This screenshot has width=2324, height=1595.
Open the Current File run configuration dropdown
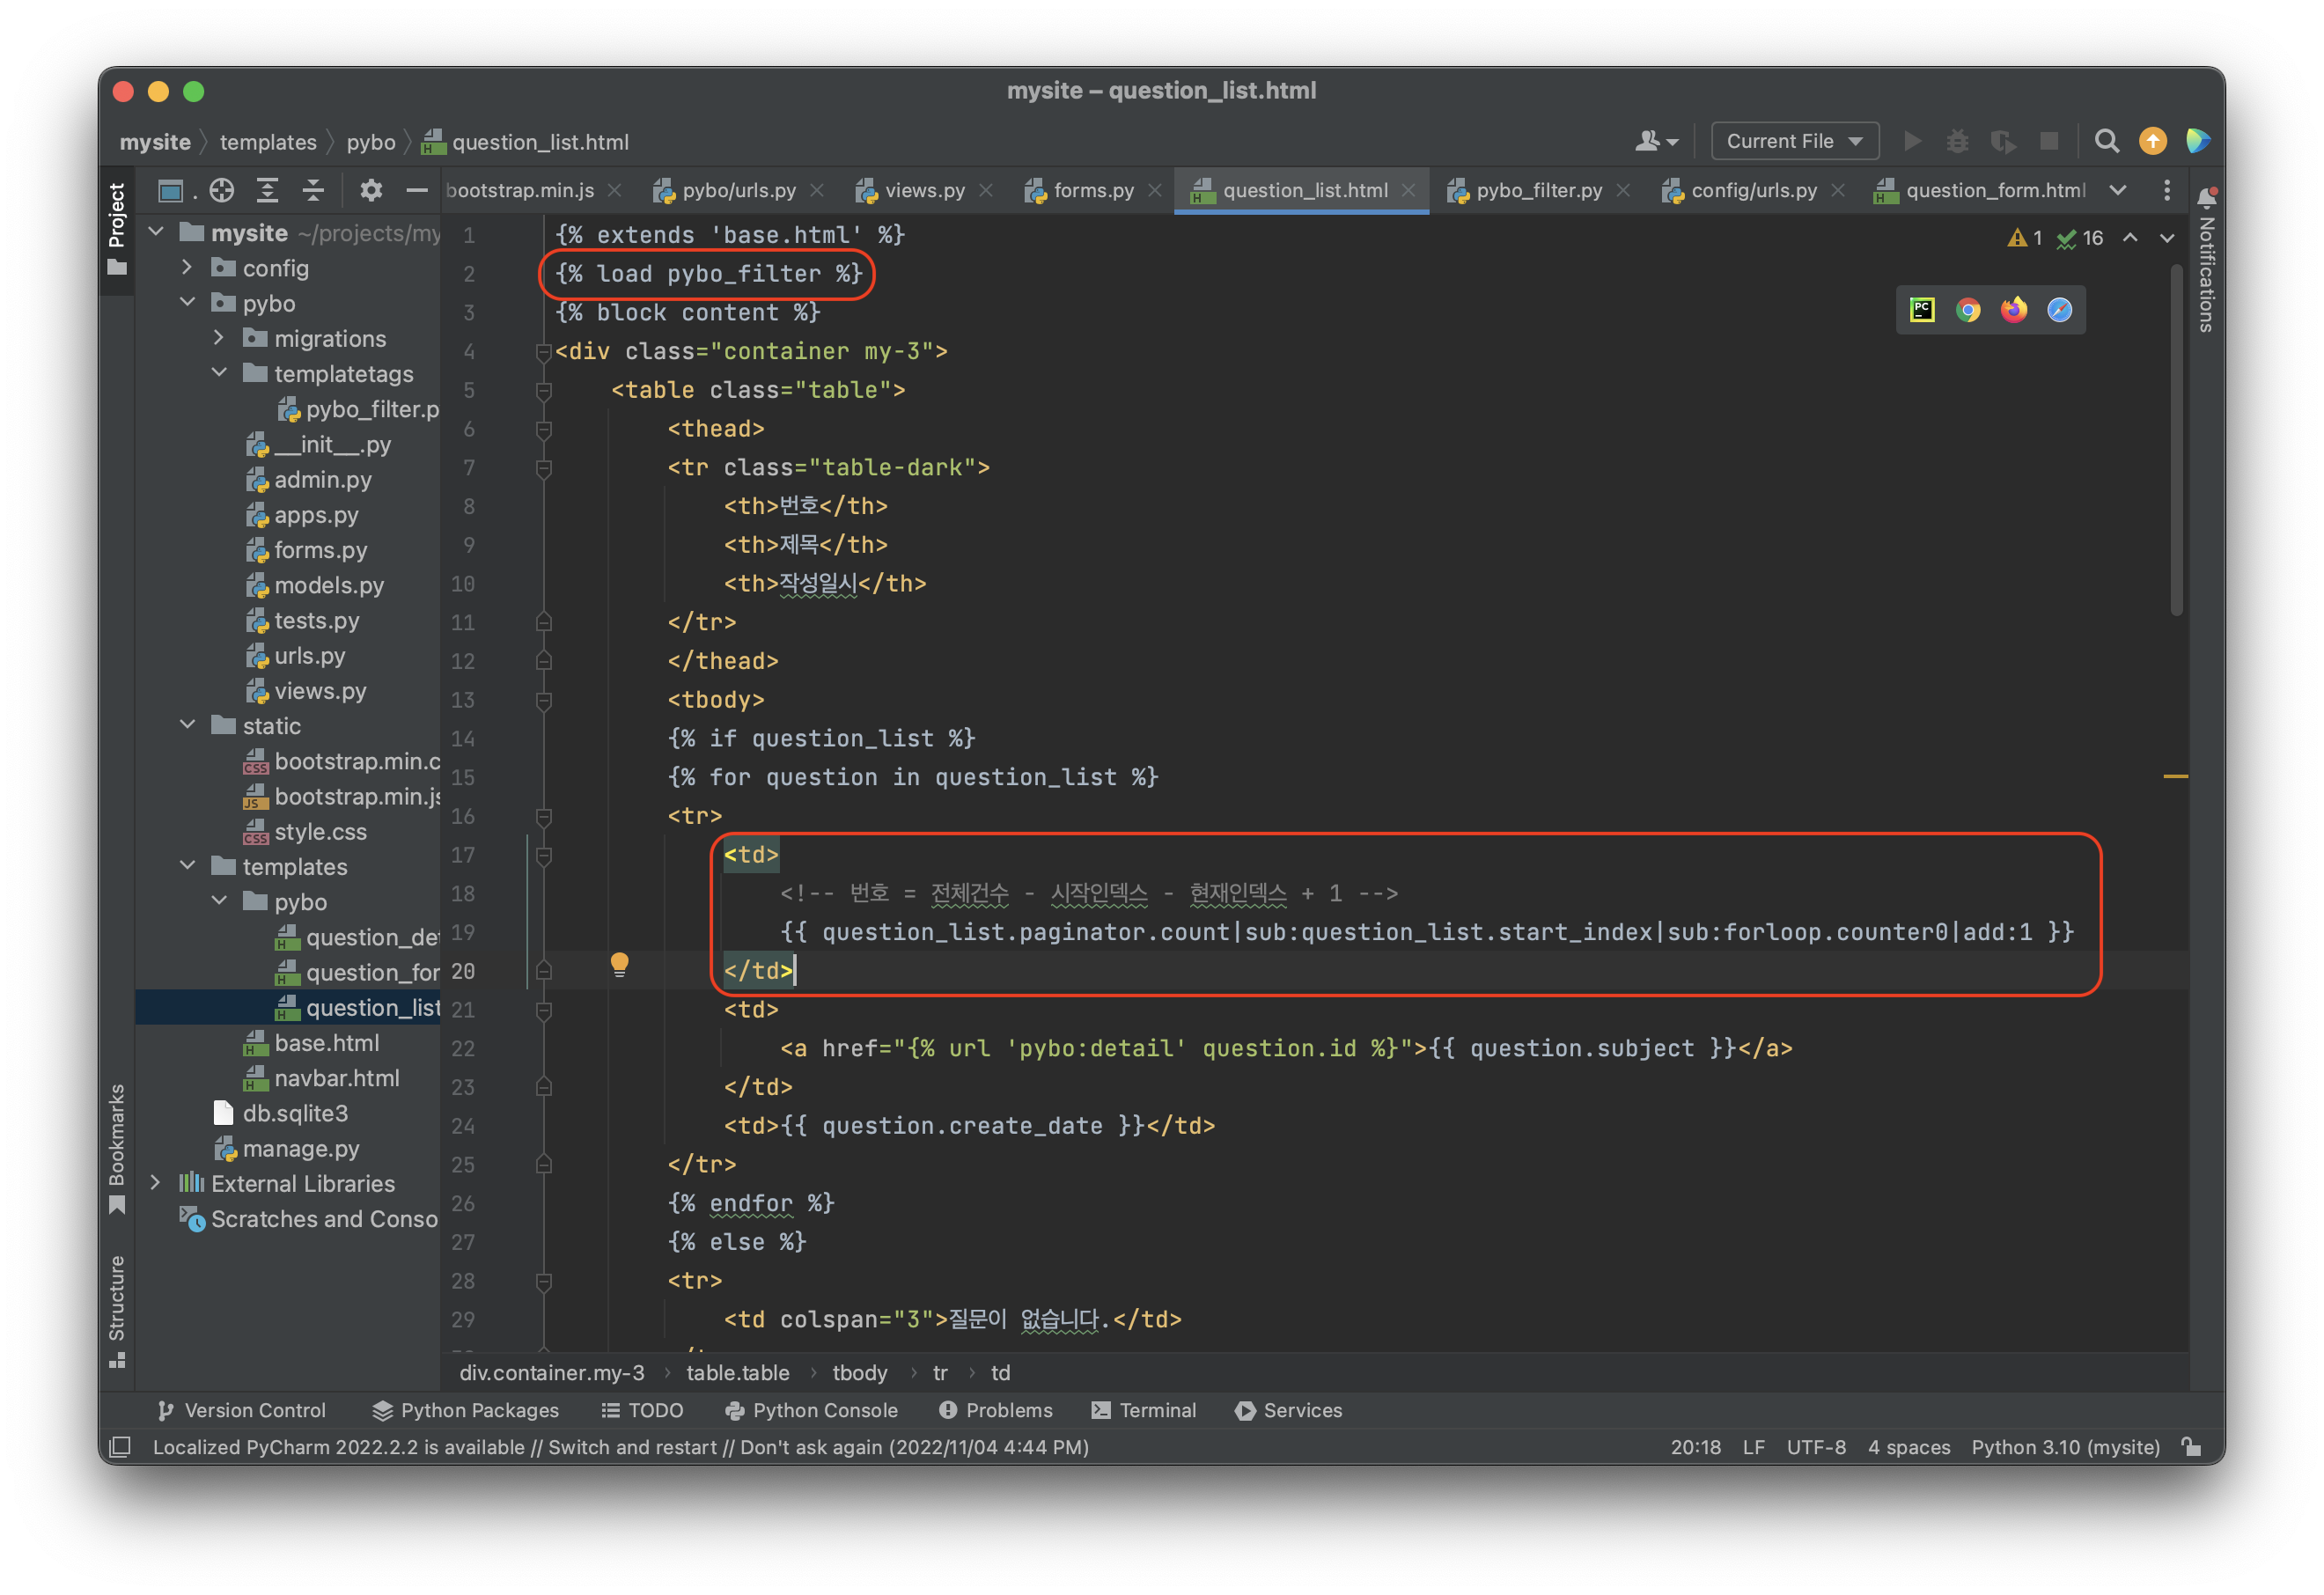[1794, 141]
